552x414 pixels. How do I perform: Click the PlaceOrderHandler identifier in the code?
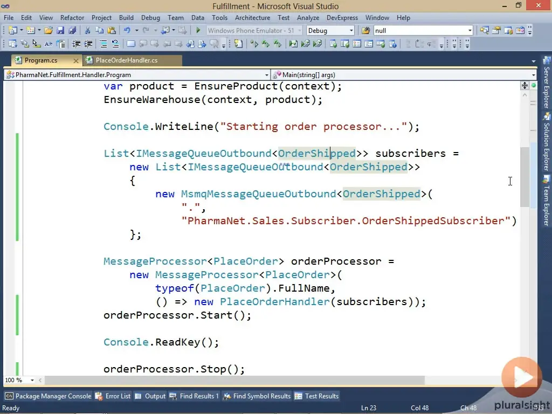[x=274, y=302]
